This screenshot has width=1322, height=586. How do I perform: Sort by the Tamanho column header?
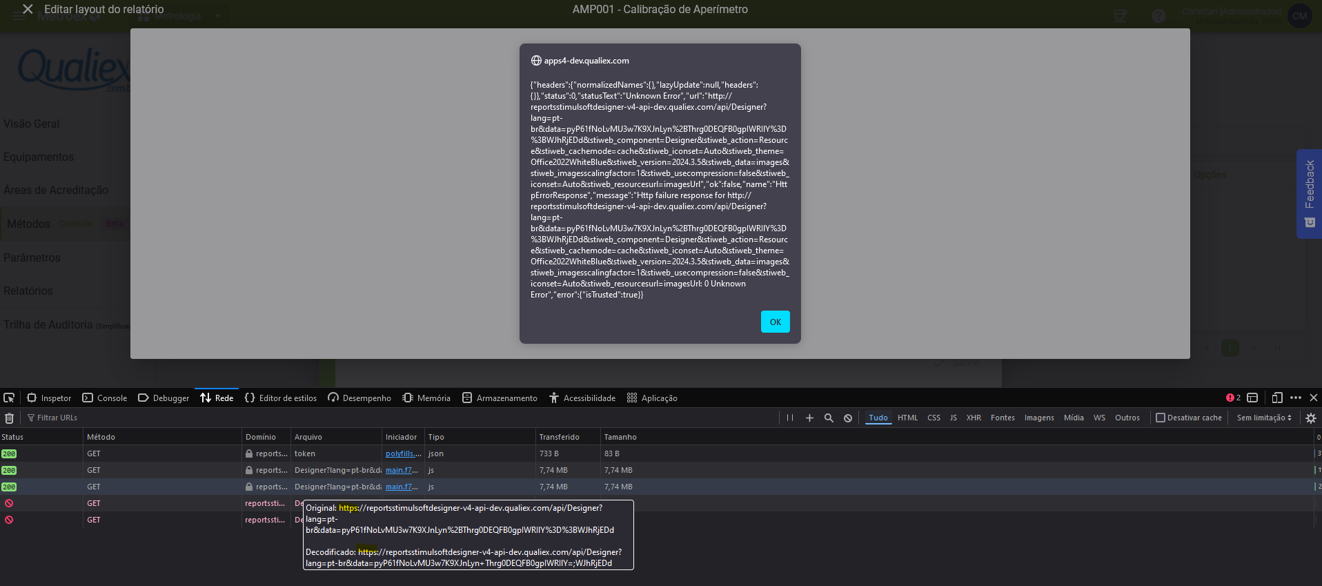coord(958,437)
